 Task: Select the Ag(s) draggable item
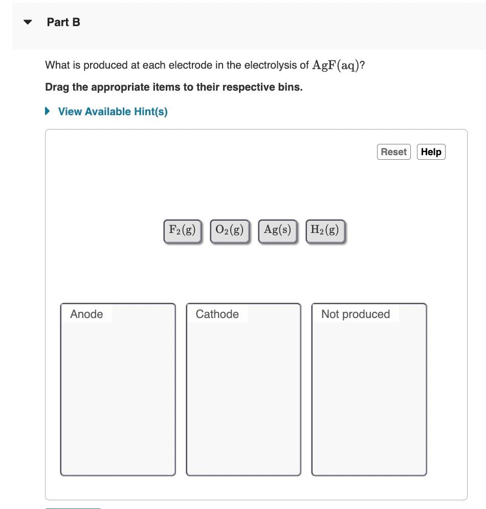[277, 230]
